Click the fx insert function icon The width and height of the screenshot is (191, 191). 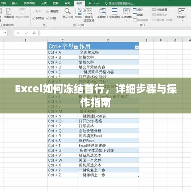click(34, 33)
